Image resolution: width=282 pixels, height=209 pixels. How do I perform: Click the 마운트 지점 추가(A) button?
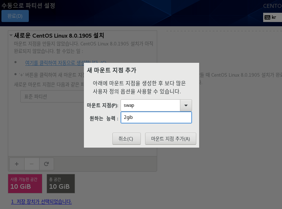170,139
